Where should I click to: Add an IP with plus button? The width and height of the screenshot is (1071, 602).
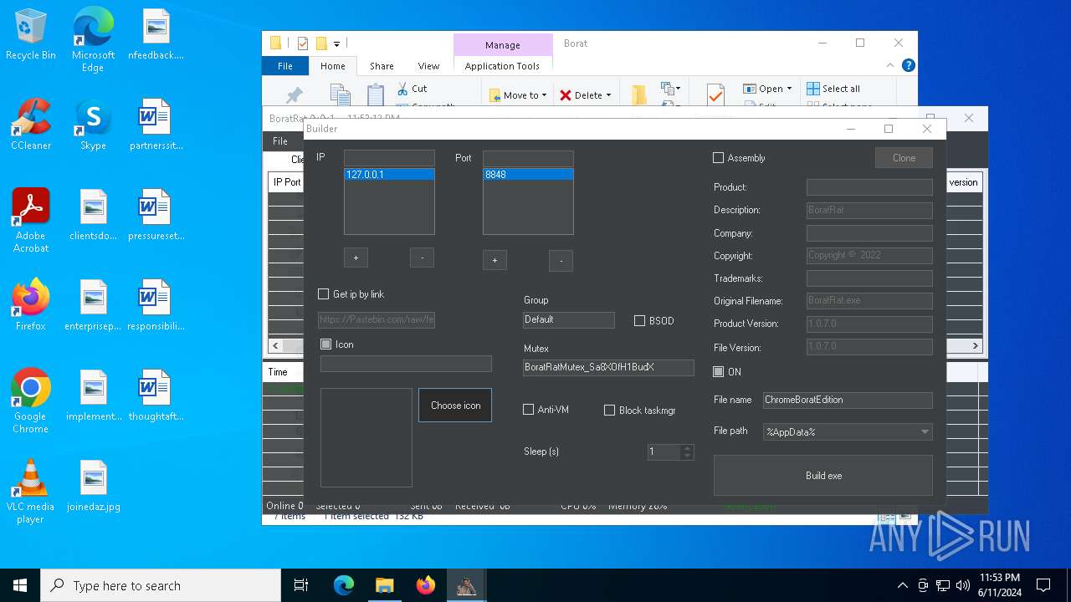pyautogui.click(x=356, y=258)
